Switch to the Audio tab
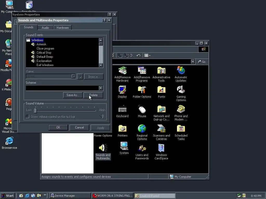 (x=45, y=27)
